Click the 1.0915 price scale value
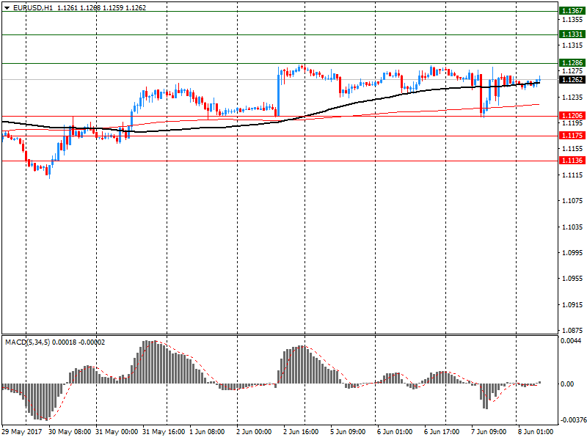Screen dimensions: 587x440 point(572,305)
